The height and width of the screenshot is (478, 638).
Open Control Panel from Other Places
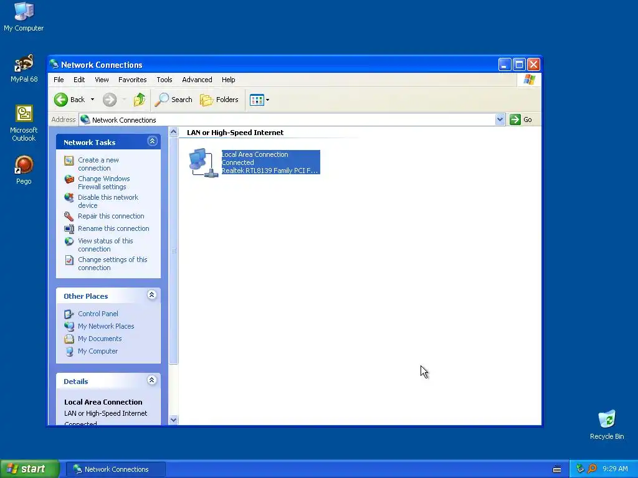pyautogui.click(x=98, y=314)
